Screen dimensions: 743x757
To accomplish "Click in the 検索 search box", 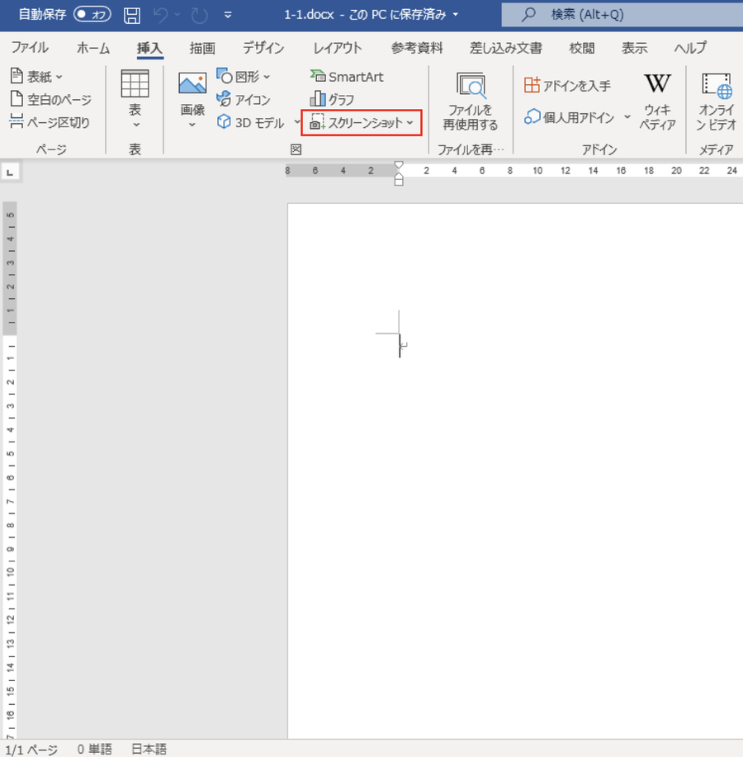I will point(627,15).
